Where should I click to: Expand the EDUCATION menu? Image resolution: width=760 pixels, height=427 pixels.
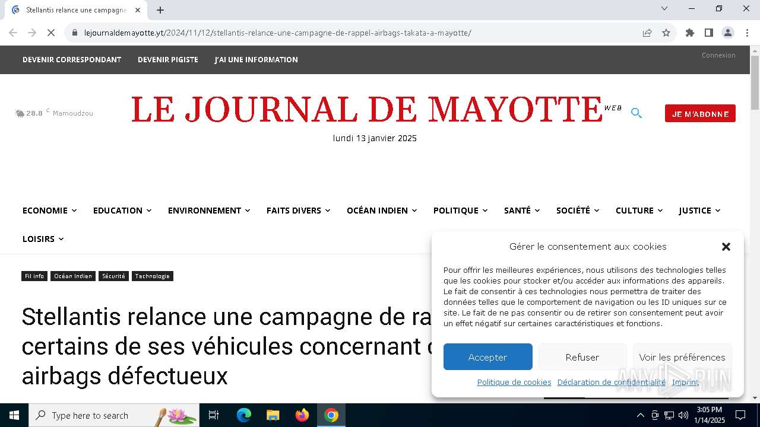coord(122,211)
